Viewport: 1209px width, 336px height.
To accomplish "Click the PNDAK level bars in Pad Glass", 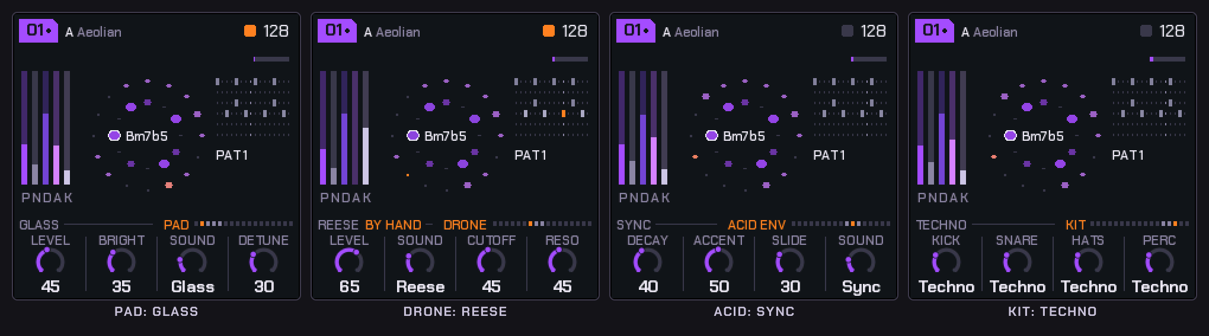I will tap(46, 128).
